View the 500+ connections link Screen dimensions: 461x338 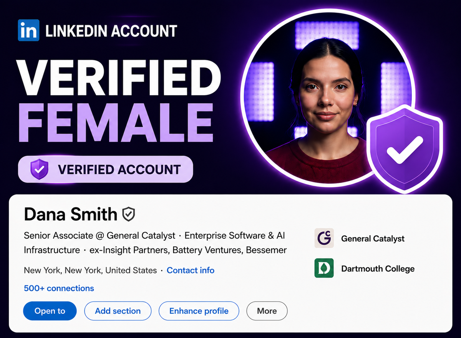[x=59, y=288]
